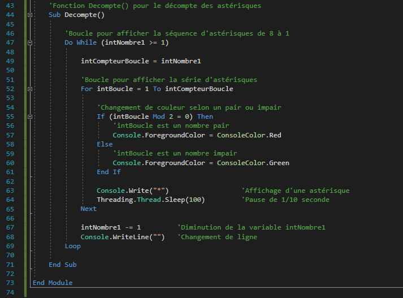Click comment 'Pause de 1/10 seconde
Screen dimensions: 403x298
[x=285, y=200]
